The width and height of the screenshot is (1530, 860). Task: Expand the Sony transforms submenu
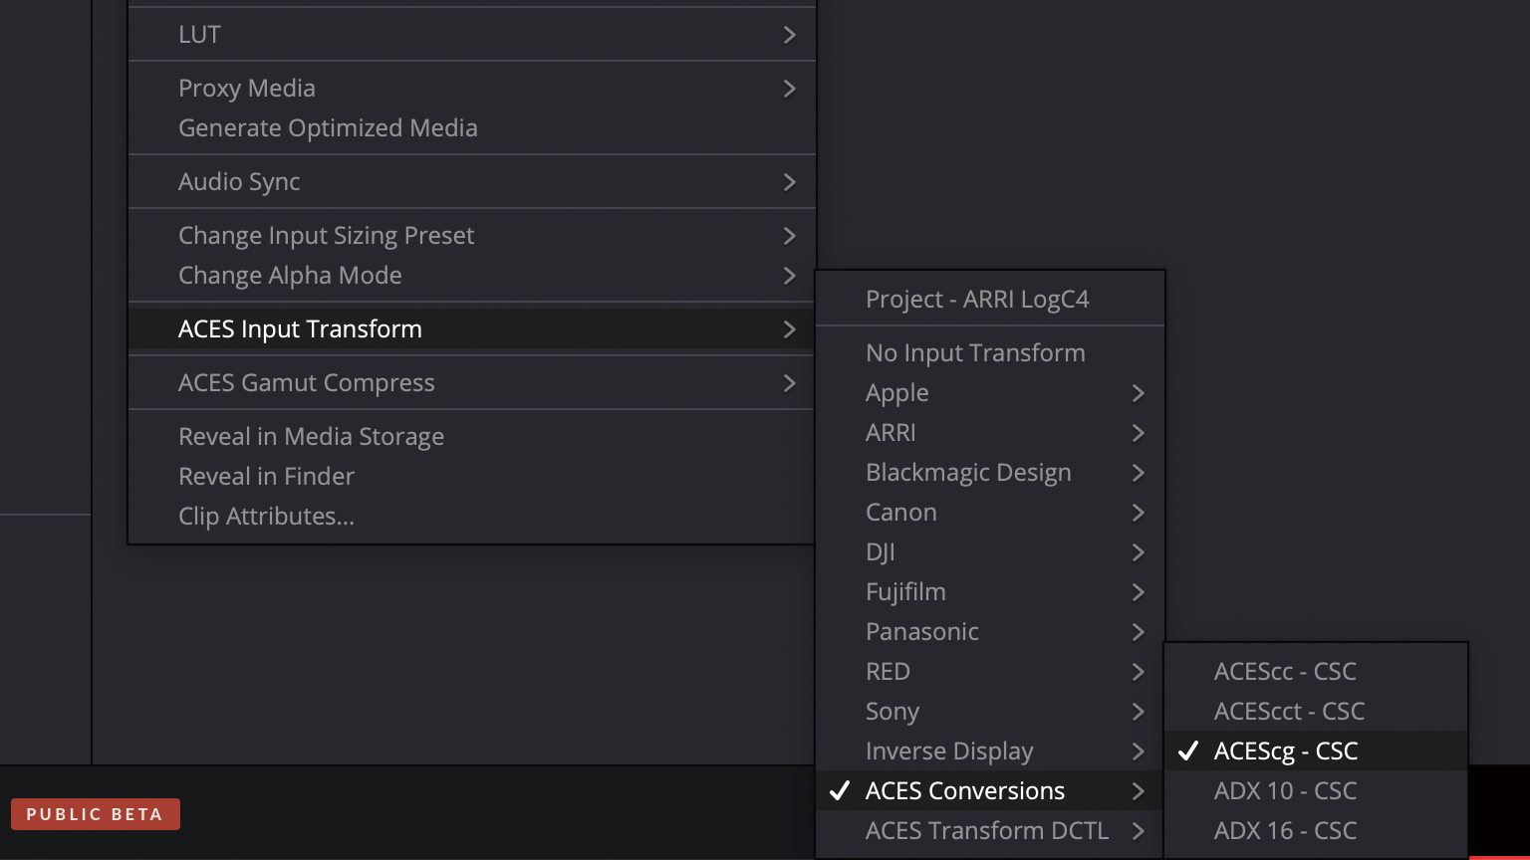pyautogui.click(x=990, y=712)
